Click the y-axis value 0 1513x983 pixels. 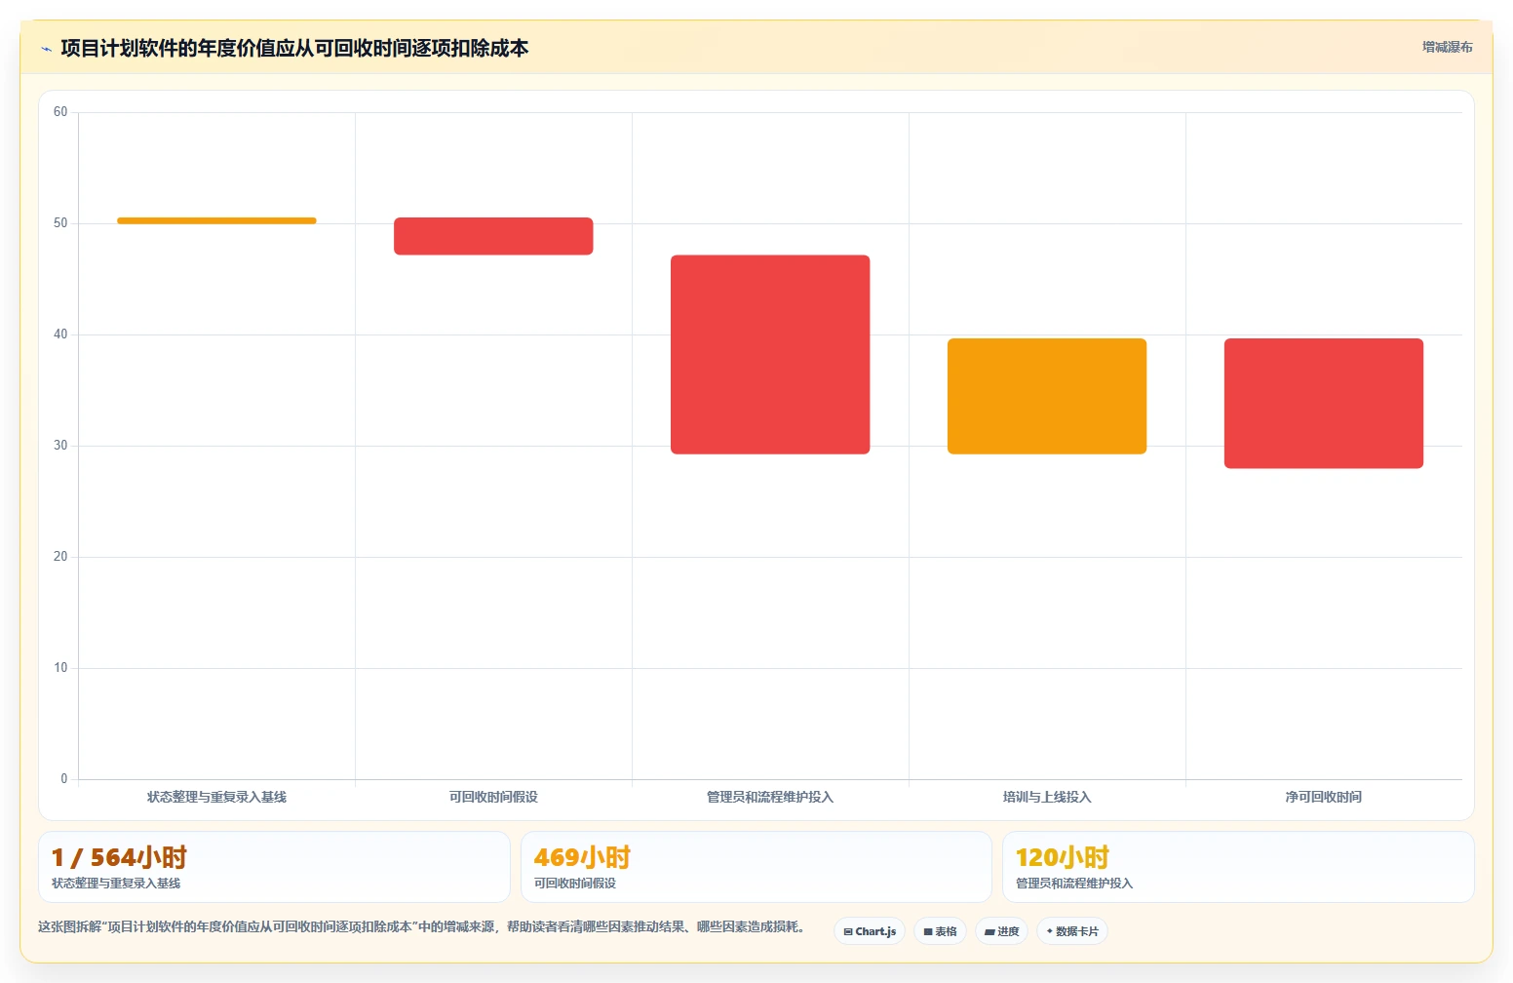click(64, 779)
